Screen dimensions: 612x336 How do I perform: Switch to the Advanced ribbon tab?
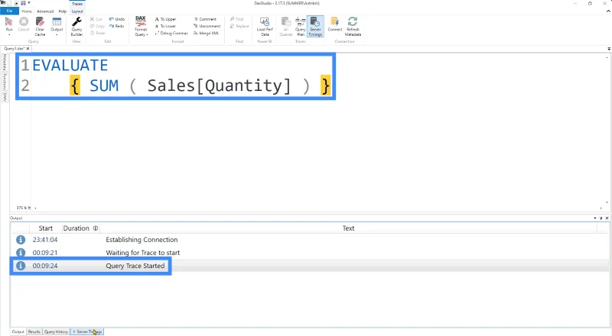point(45,11)
